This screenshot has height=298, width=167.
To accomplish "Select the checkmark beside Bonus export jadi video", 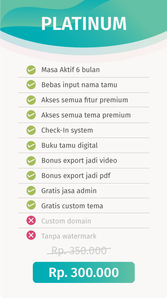I will tap(31, 161).
